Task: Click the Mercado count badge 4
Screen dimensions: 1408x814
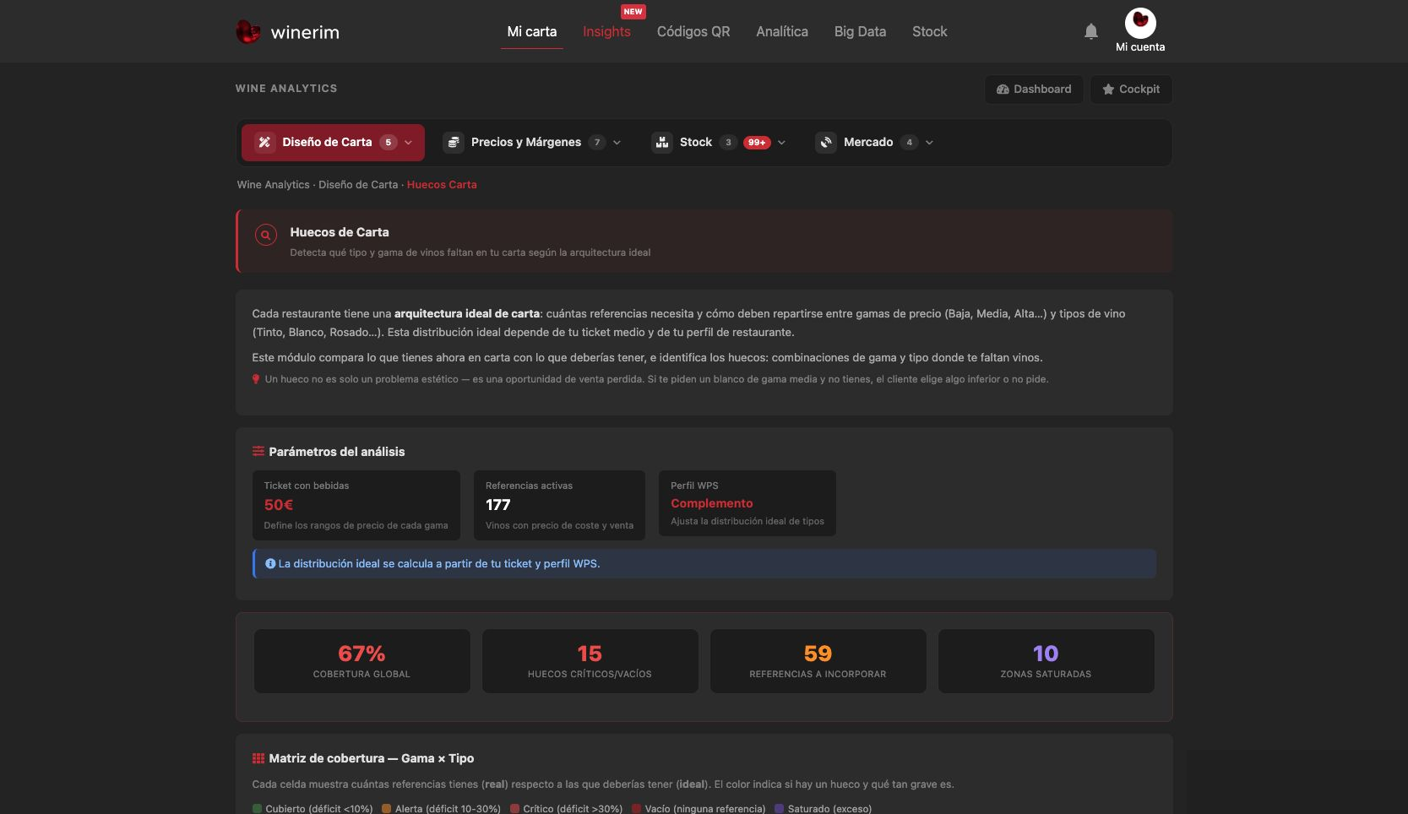Action: (x=909, y=143)
